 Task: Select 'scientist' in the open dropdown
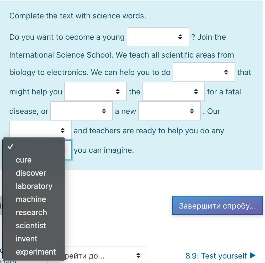pos(31,226)
